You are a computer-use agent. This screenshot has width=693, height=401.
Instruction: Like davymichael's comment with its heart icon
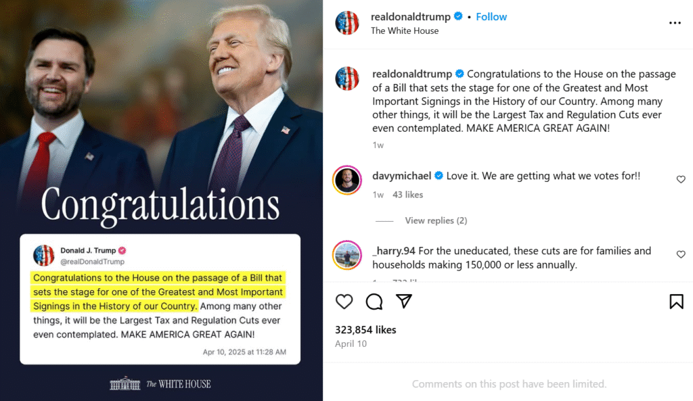point(681,179)
